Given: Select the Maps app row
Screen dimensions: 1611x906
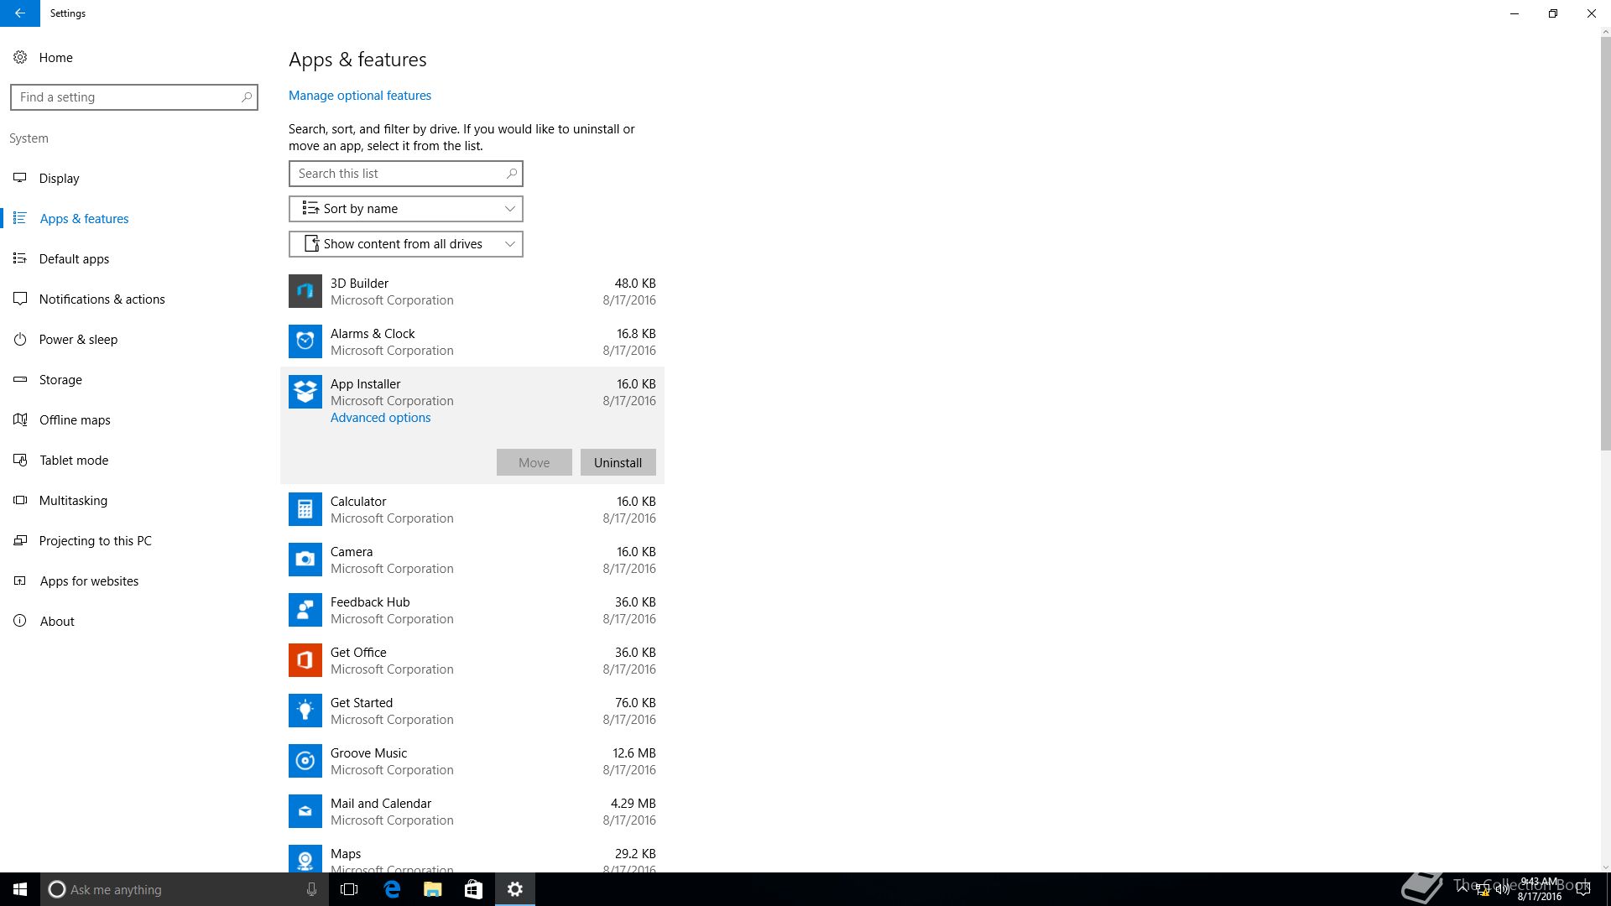Looking at the screenshot, I should (x=472, y=859).
